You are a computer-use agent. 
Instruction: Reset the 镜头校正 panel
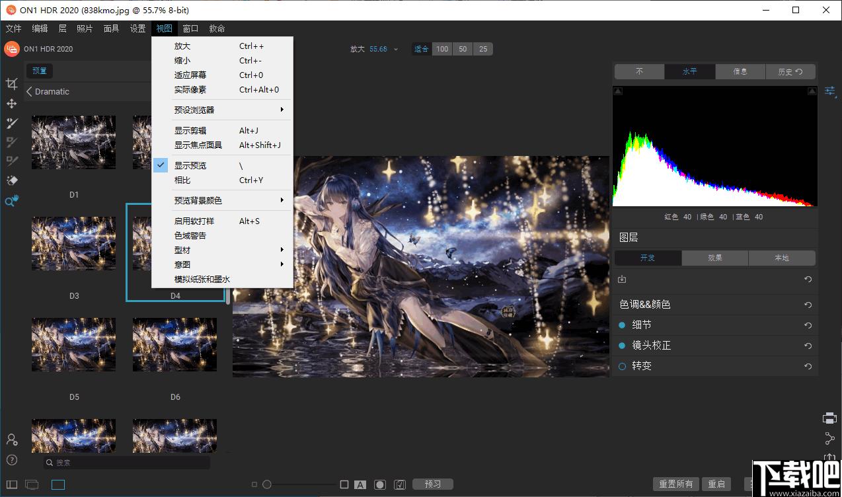(x=808, y=346)
